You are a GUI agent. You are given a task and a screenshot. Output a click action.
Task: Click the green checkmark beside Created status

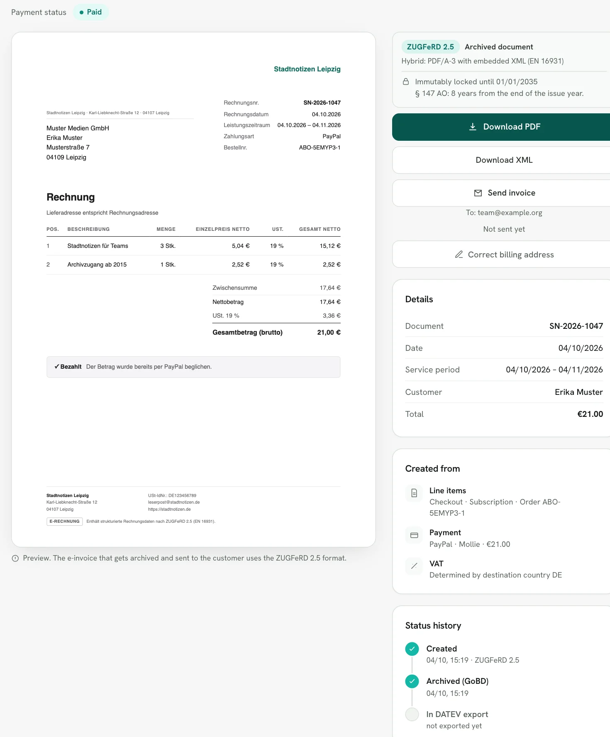tap(412, 649)
